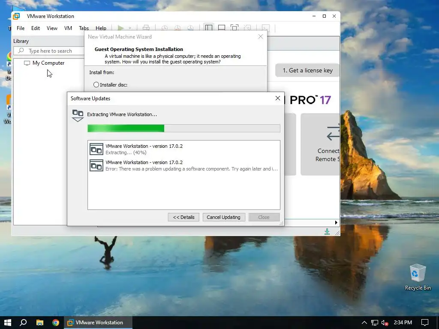Open the Tabs menu

pos(84,28)
